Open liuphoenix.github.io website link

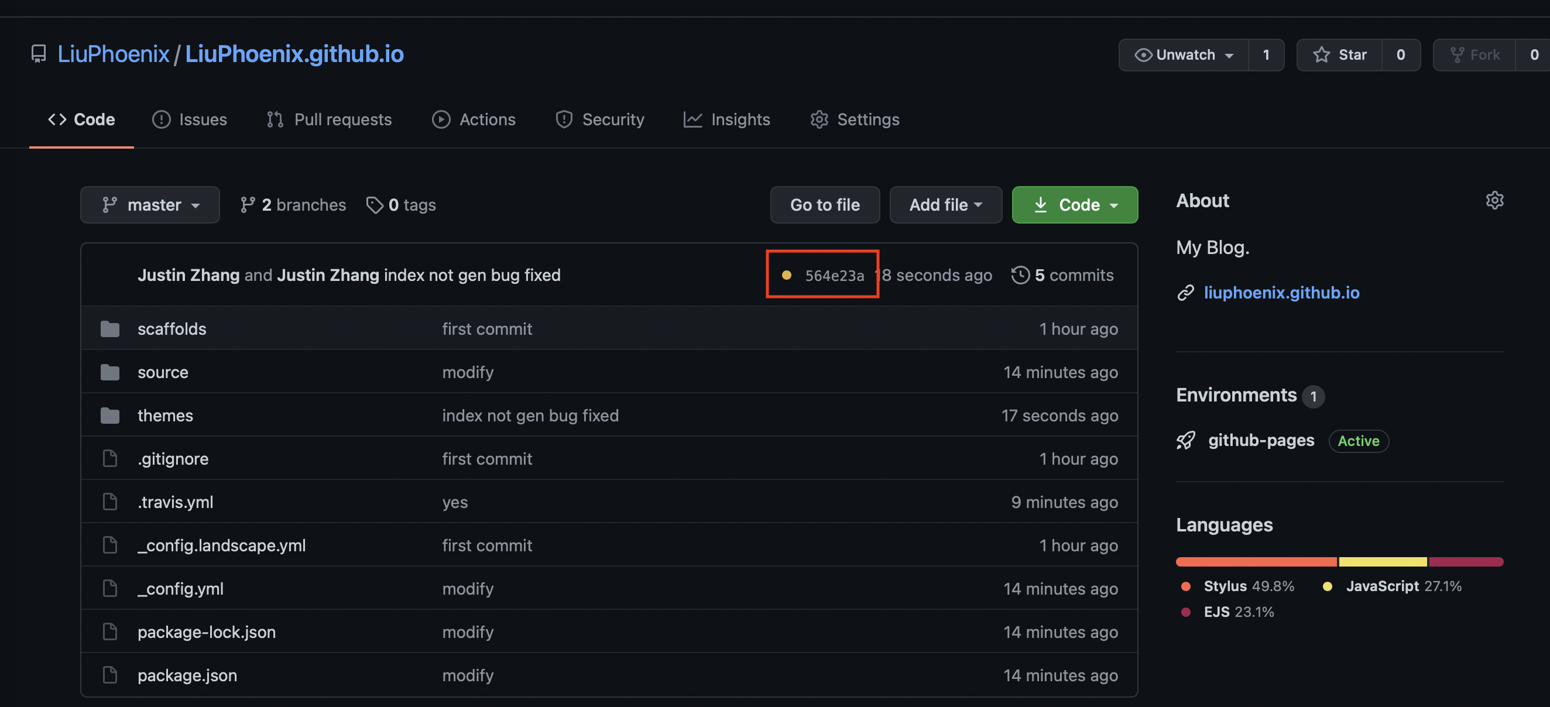point(1281,293)
